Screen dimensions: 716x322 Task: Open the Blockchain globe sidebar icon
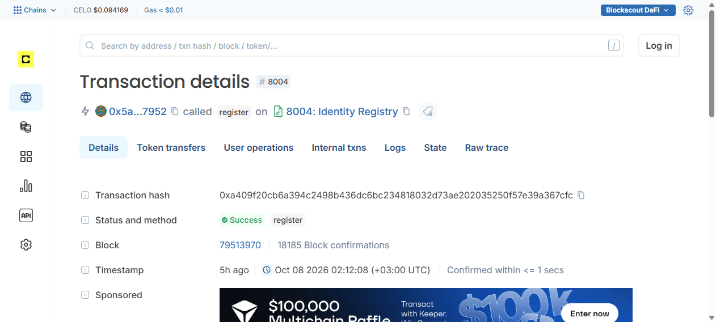click(26, 98)
